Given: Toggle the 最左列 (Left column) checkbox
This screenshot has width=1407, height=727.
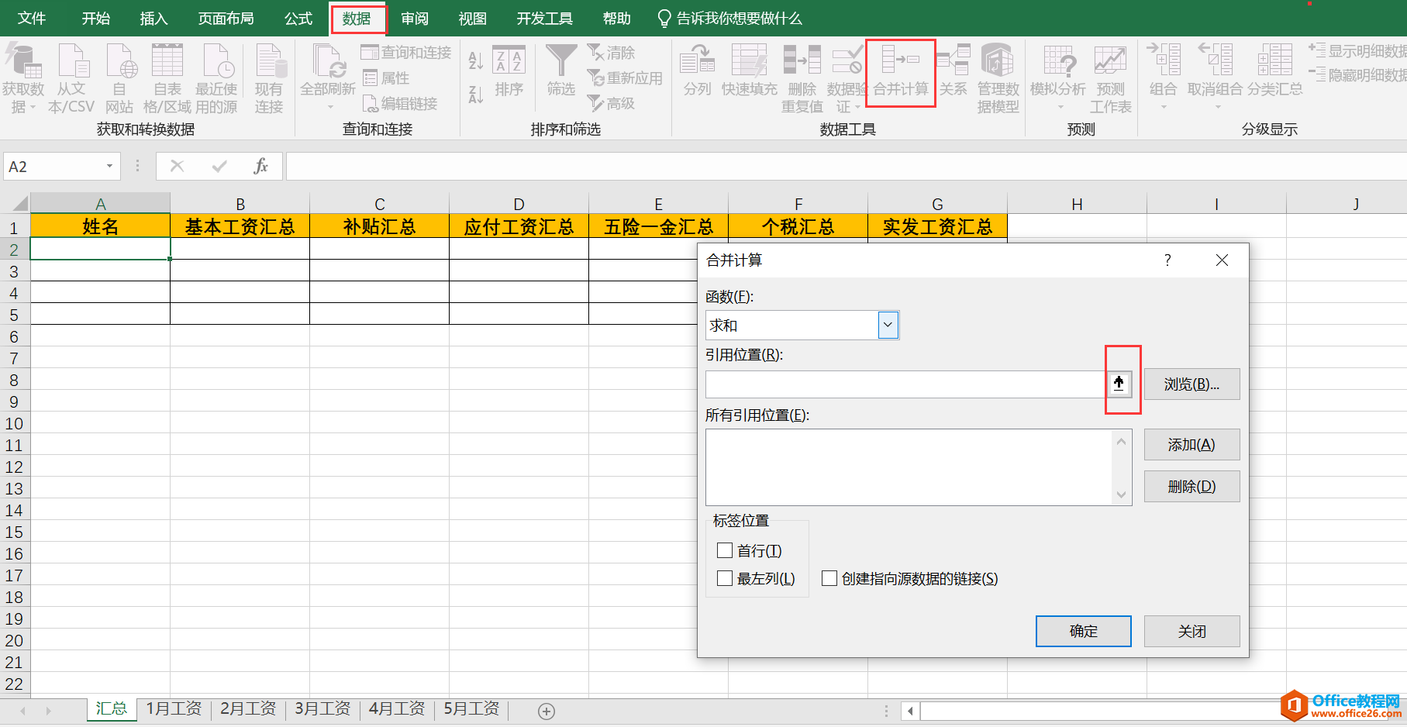Looking at the screenshot, I should (725, 578).
